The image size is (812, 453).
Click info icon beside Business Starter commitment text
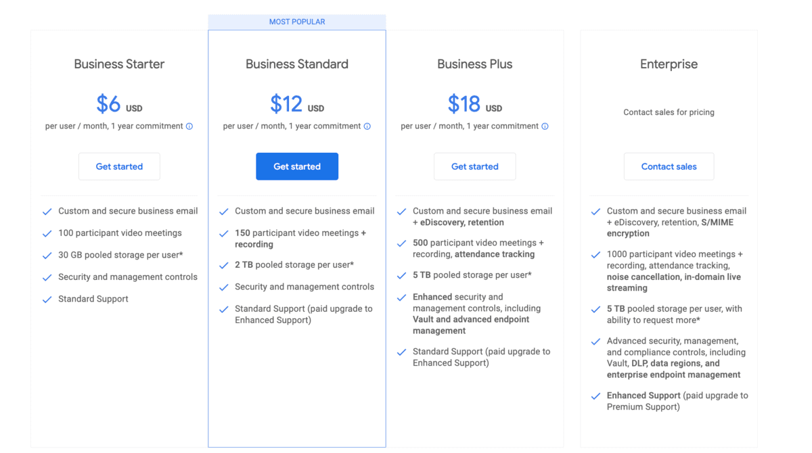189,126
